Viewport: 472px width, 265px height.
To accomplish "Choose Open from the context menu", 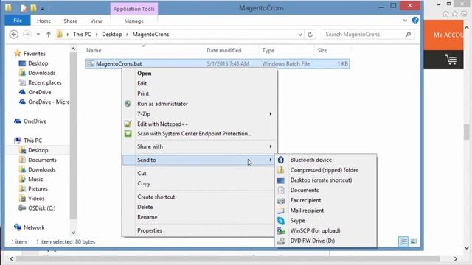I will pos(145,74).
